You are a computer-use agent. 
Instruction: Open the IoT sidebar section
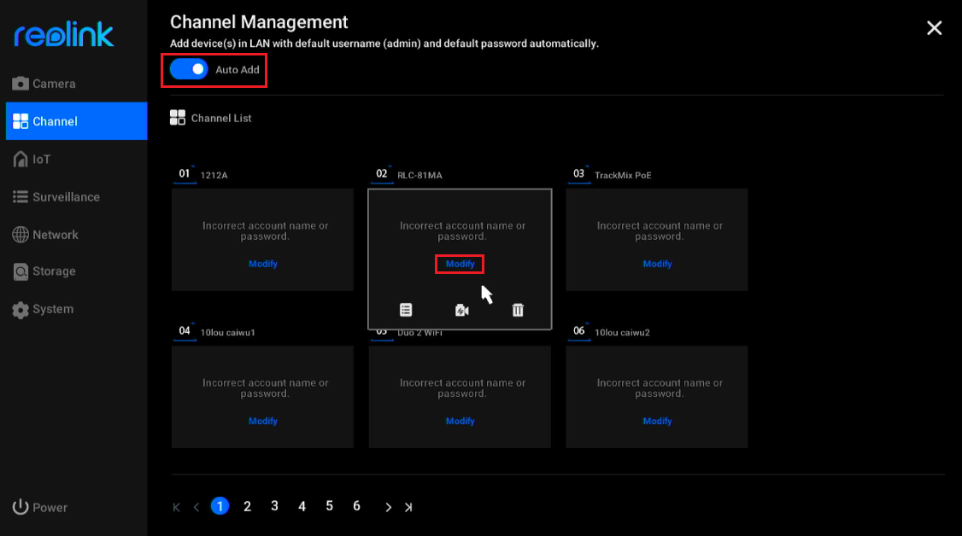[76, 160]
